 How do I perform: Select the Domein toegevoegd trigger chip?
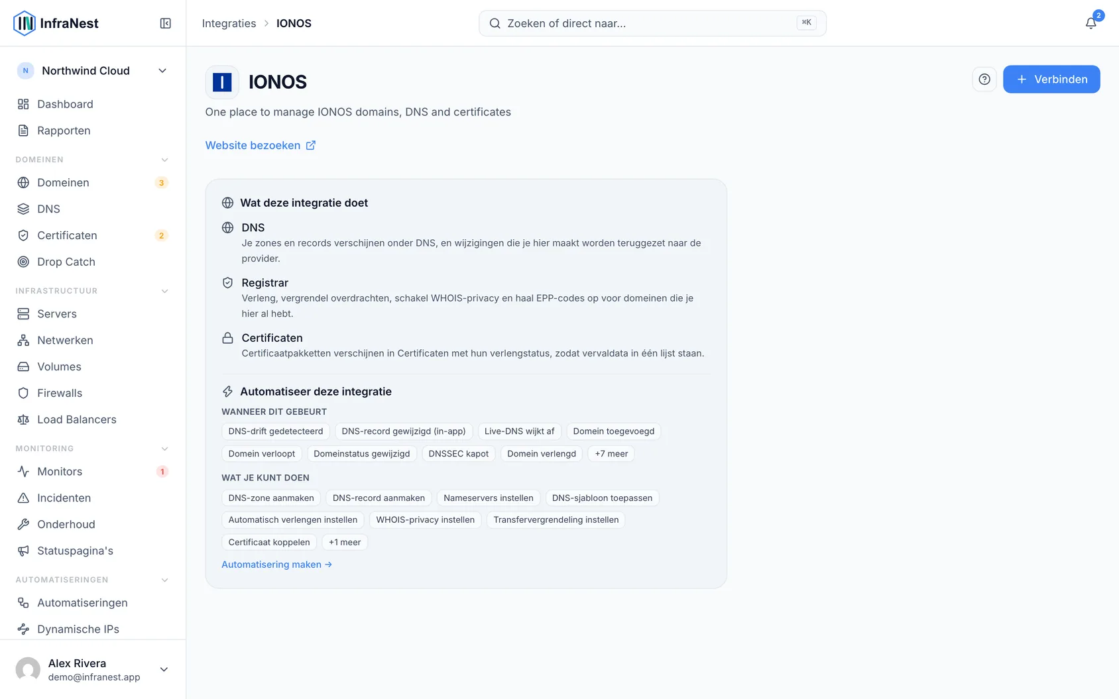[x=614, y=431]
